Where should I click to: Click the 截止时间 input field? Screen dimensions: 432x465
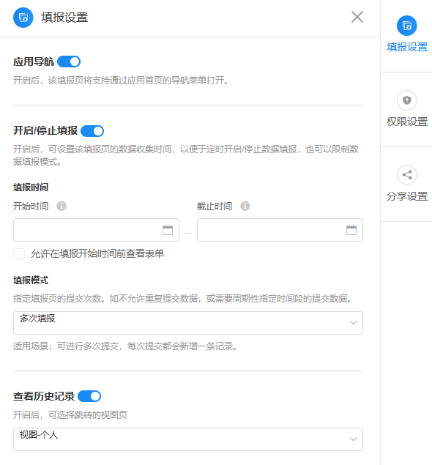pyautogui.click(x=280, y=230)
